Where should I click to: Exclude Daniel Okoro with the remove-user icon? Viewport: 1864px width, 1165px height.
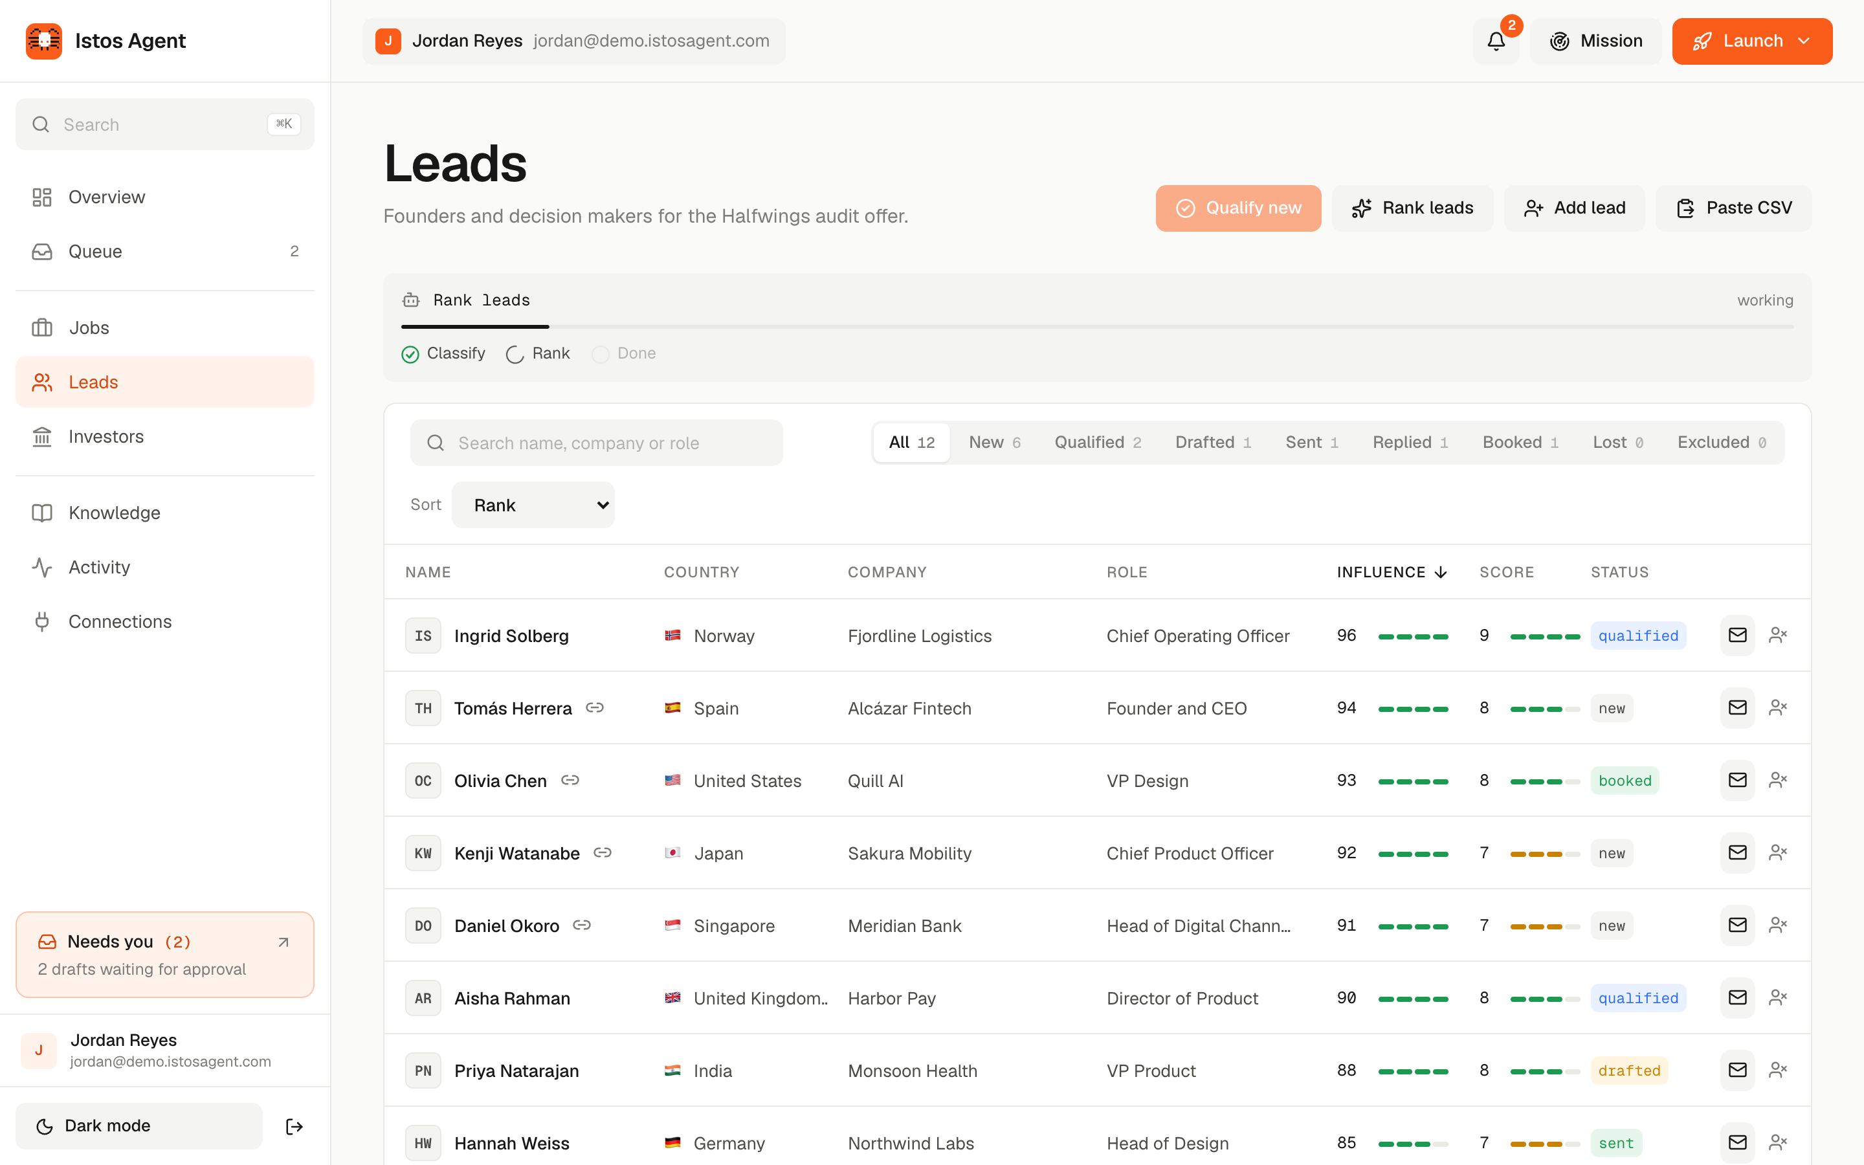tap(1778, 925)
